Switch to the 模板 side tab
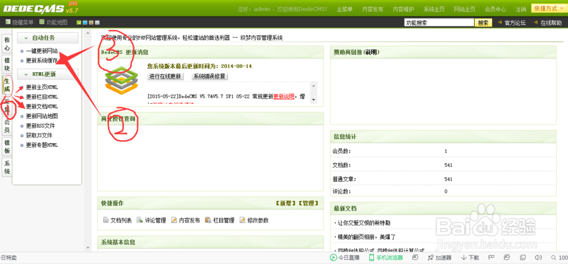The image size is (568, 264). 7,146
